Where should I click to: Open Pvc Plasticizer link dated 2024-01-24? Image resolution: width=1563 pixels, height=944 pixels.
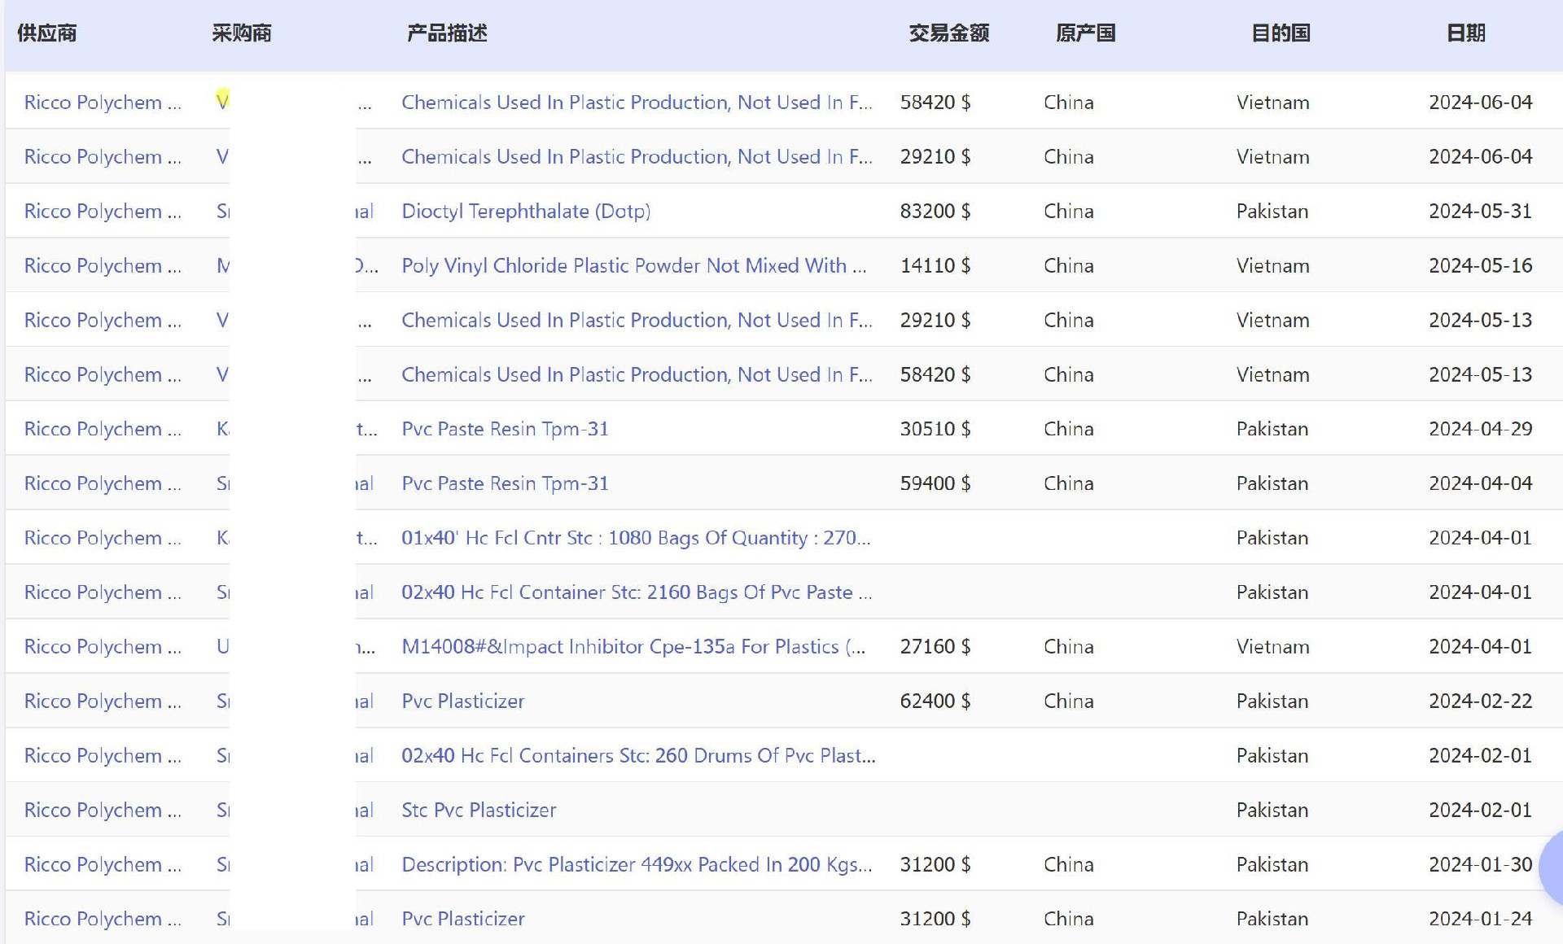[x=463, y=919]
